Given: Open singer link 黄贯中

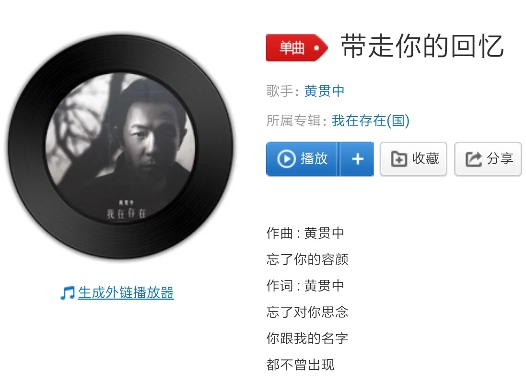Looking at the screenshot, I should (x=324, y=91).
